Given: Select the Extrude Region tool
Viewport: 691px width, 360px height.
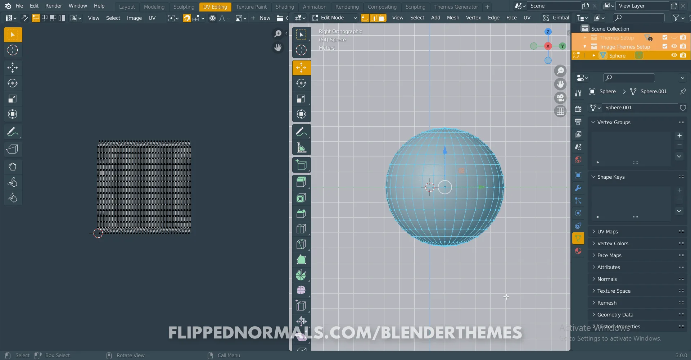Looking at the screenshot, I should click(x=302, y=182).
